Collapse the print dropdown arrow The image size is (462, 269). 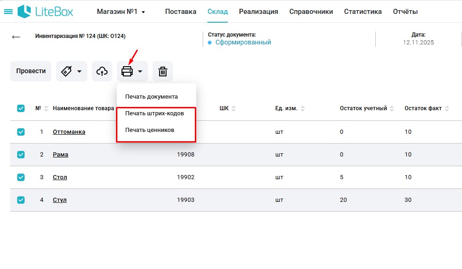(x=140, y=71)
